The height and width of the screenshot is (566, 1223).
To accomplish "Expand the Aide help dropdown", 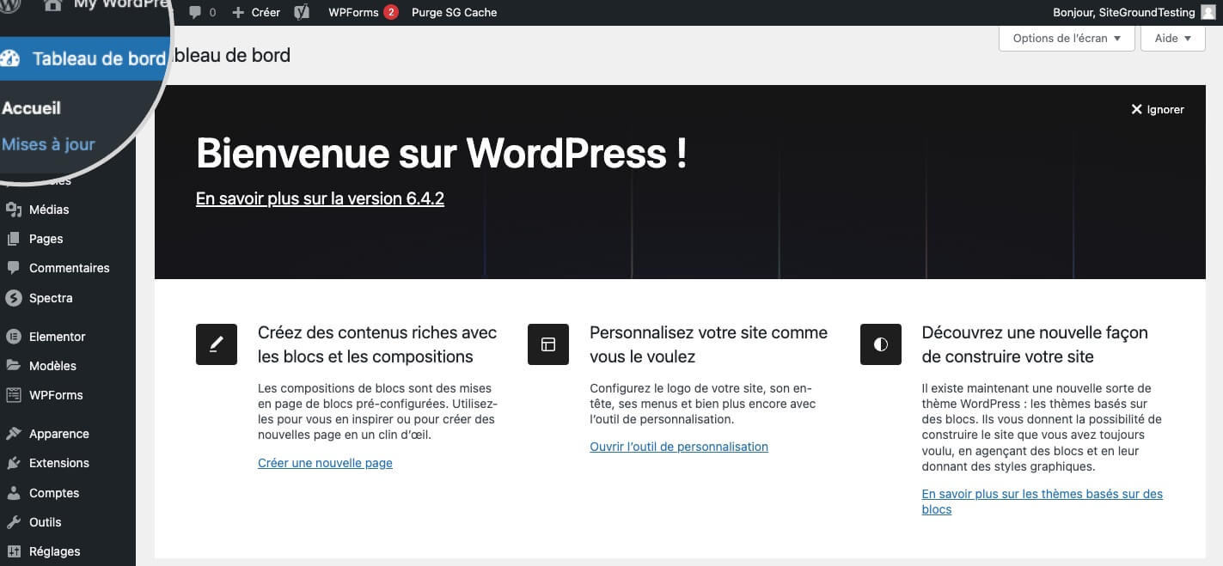I will (x=1173, y=38).
